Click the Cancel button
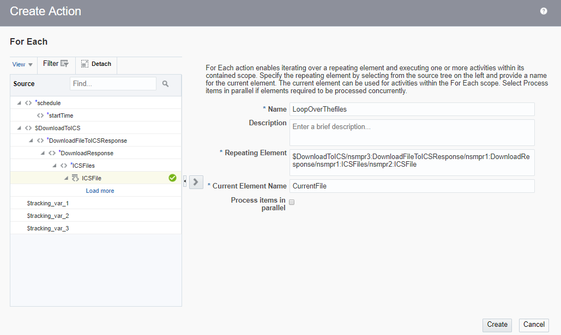561x335 pixels. (534, 325)
